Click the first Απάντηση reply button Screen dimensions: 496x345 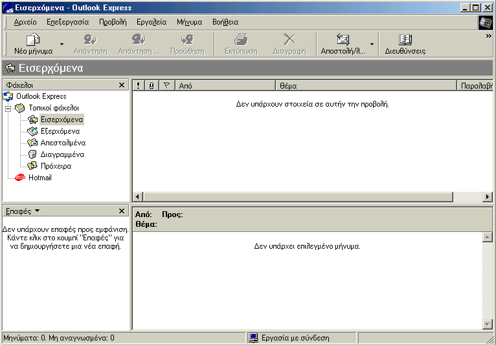[91, 44]
